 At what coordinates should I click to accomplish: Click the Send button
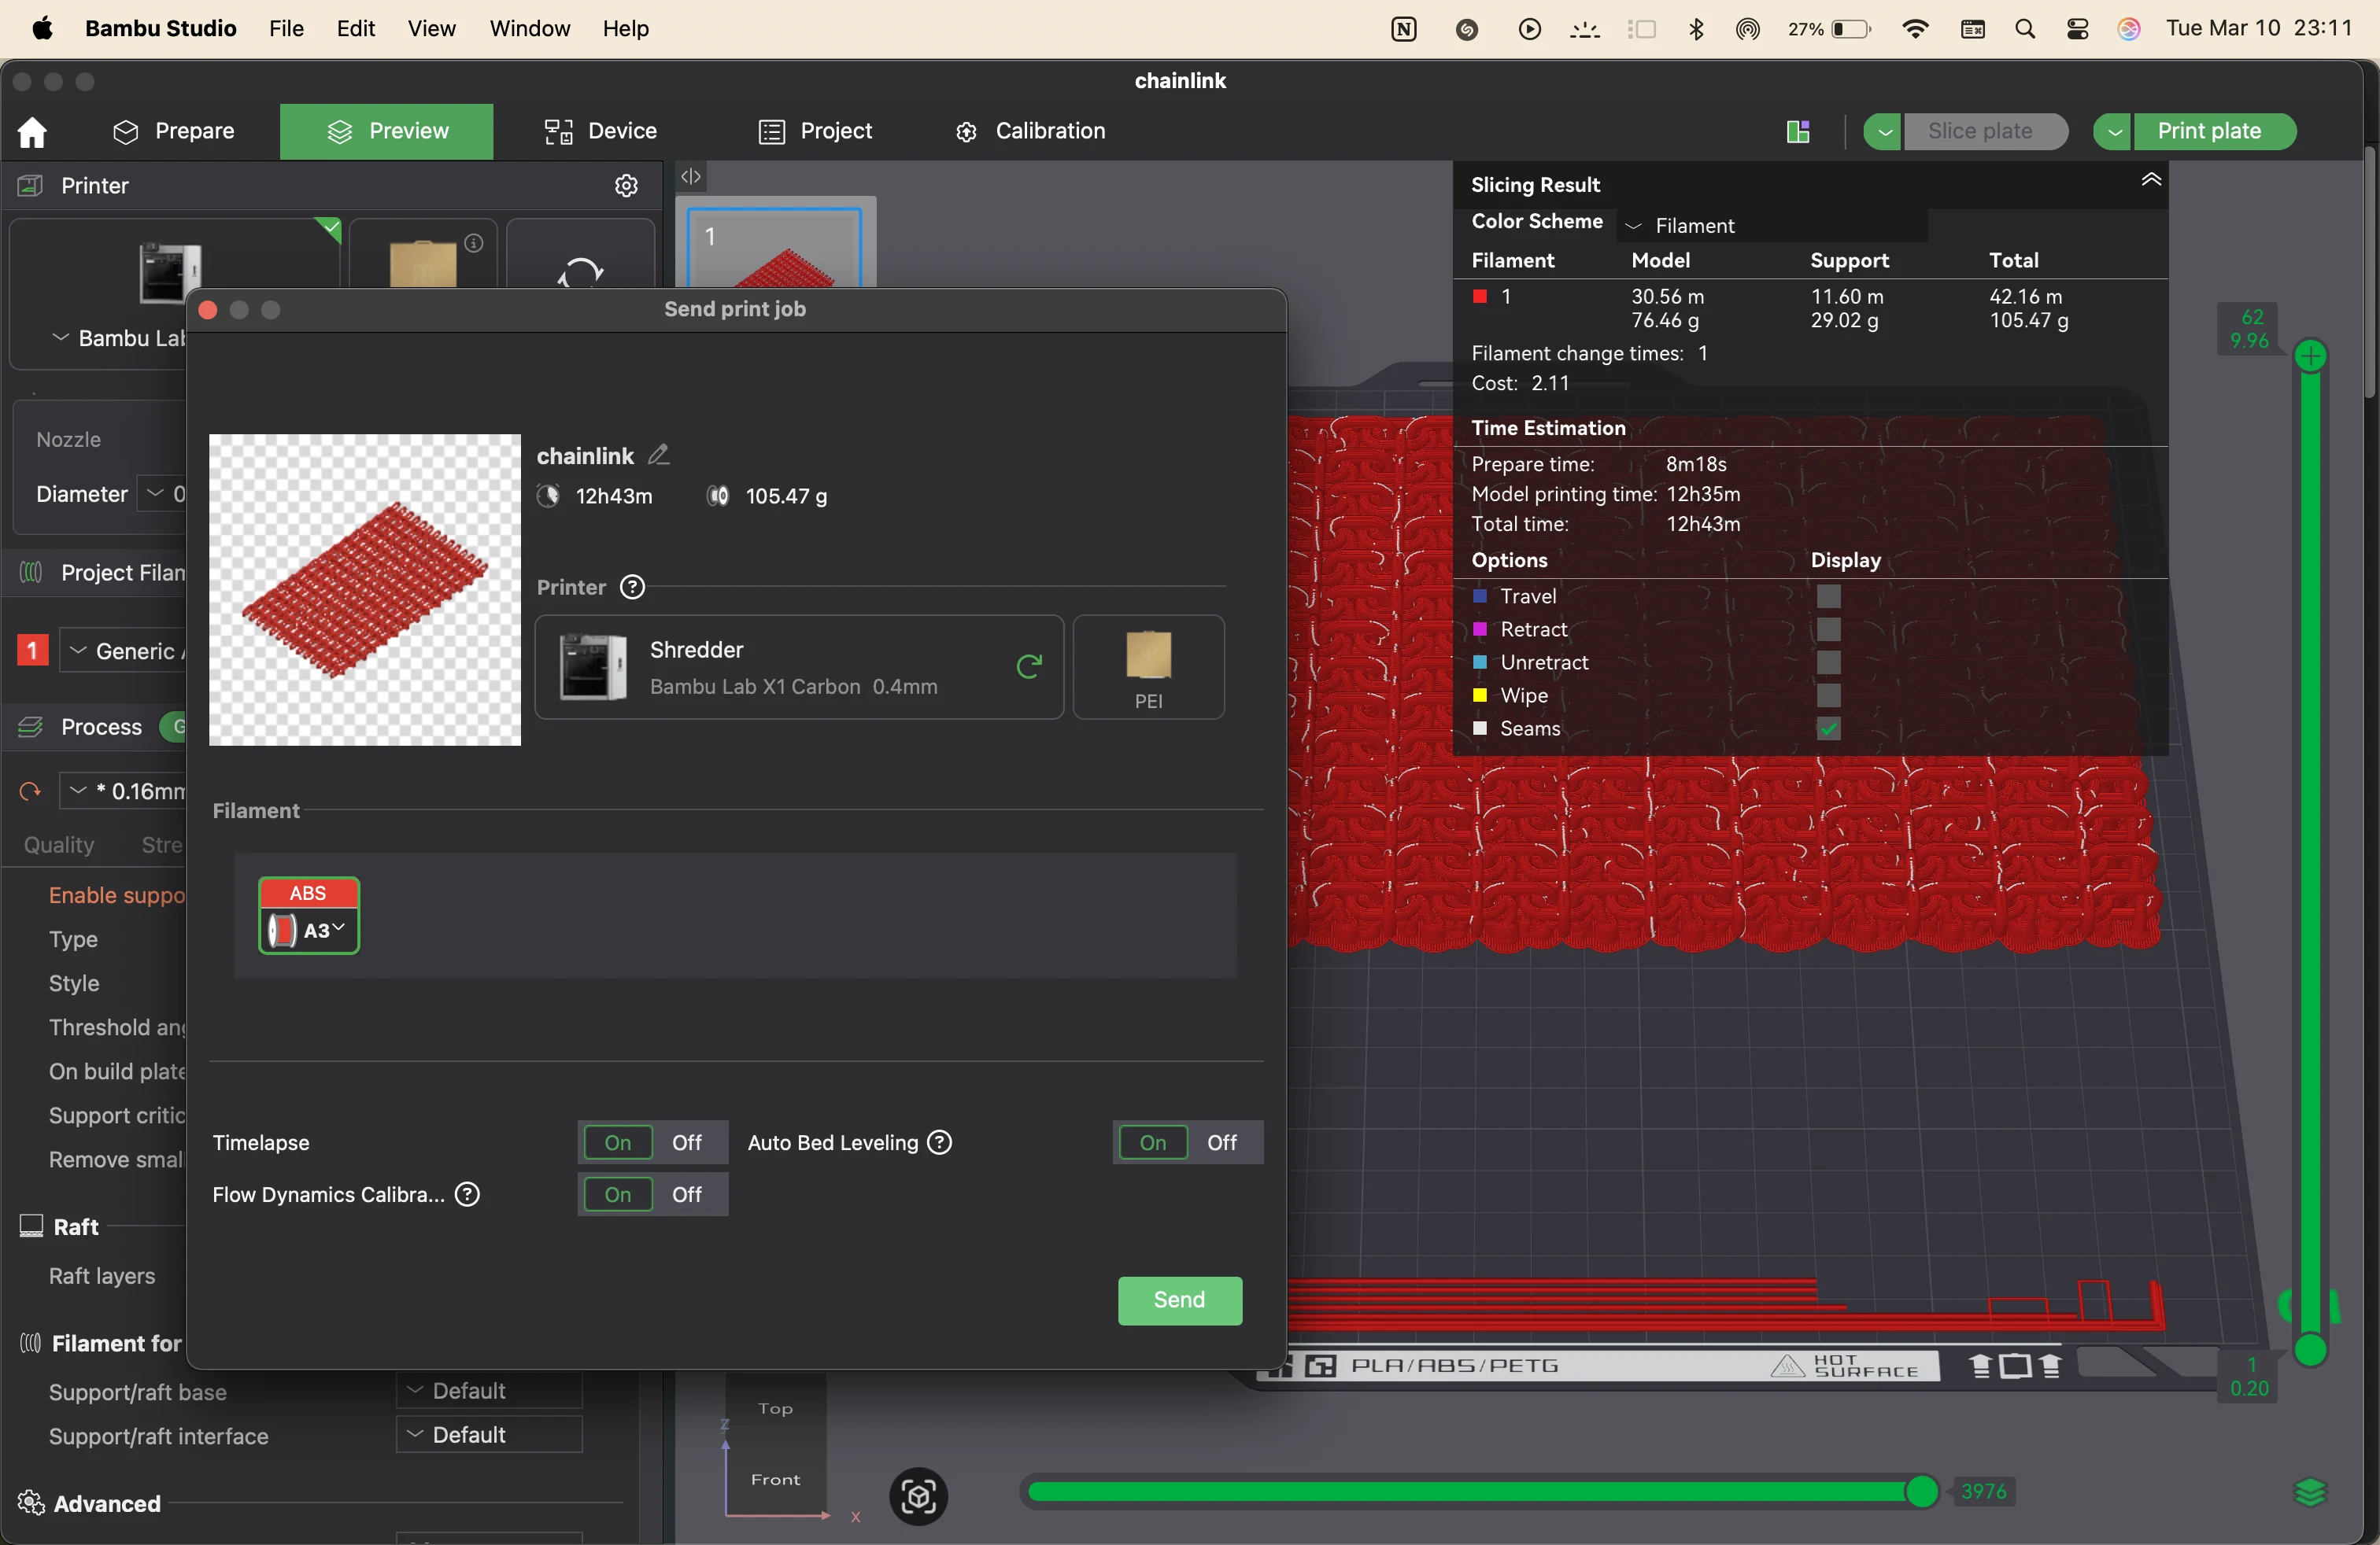pos(1179,1300)
